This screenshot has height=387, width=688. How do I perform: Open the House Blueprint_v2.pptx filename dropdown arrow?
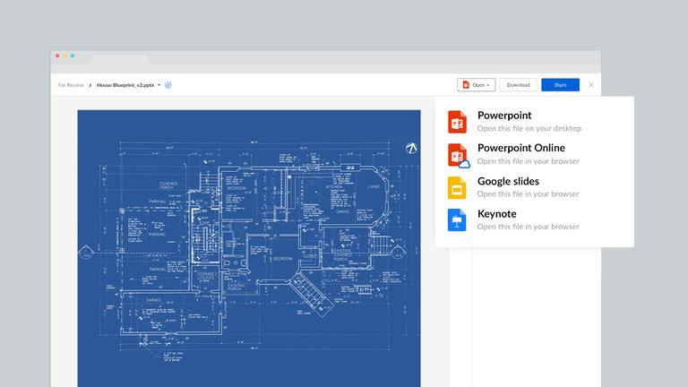(x=159, y=85)
